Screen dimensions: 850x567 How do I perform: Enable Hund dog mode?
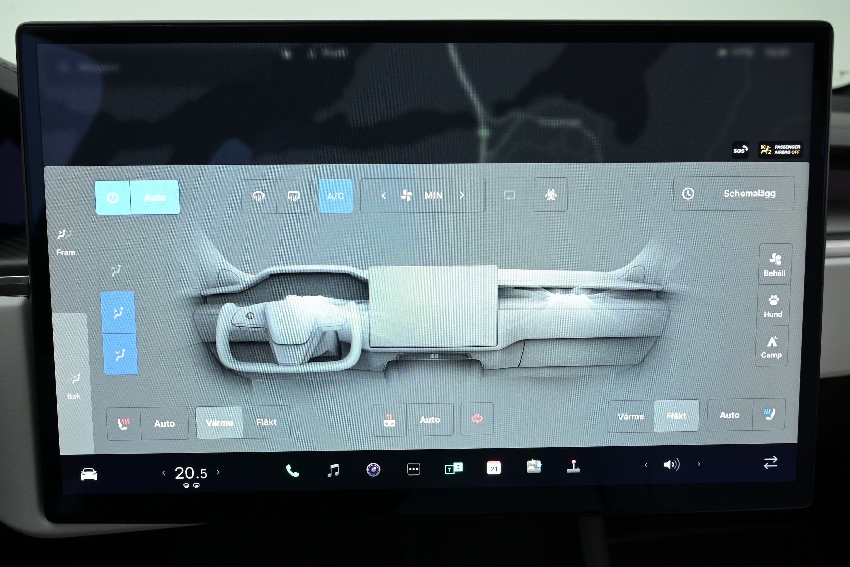773,305
